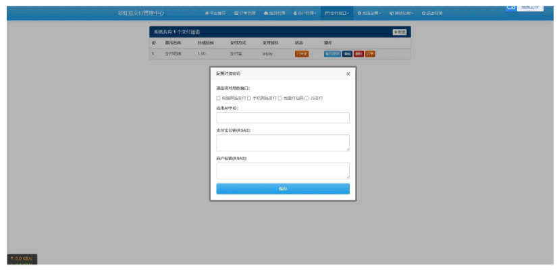Open 订单管理 from the top navigation
Image resolution: width=557 pixels, height=270 pixels.
click(245, 13)
